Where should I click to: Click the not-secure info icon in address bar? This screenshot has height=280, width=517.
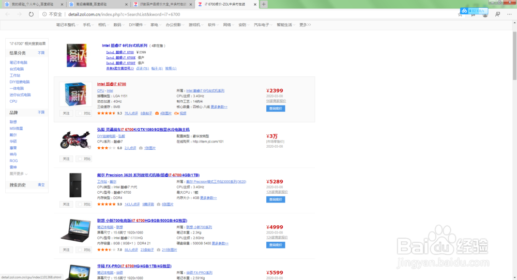pos(44,14)
